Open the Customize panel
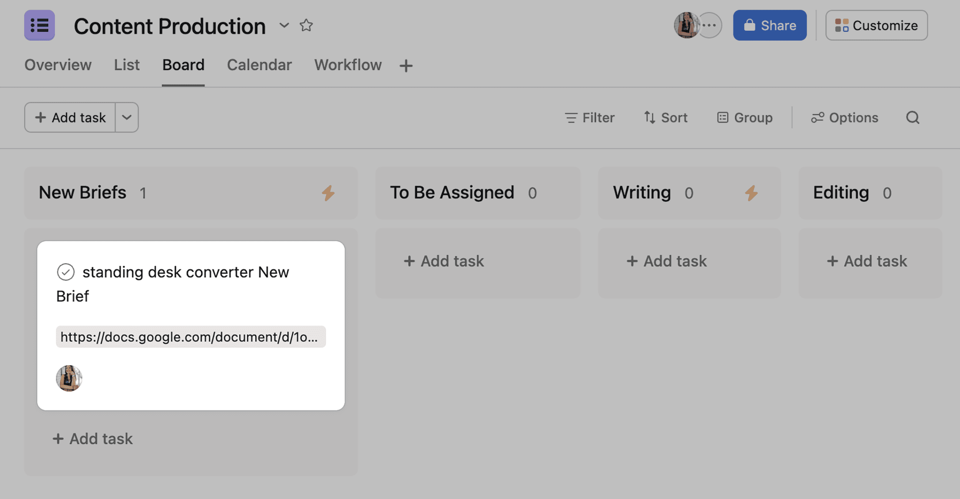Viewport: 960px width, 499px height. (x=876, y=25)
